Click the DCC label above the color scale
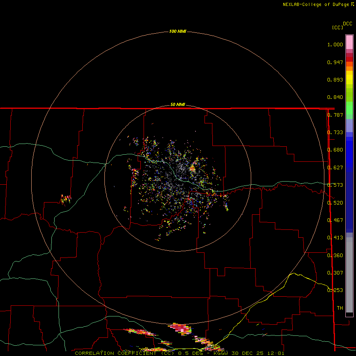Image resolution: width=356 pixels, height=356 pixels. click(348, 24)
